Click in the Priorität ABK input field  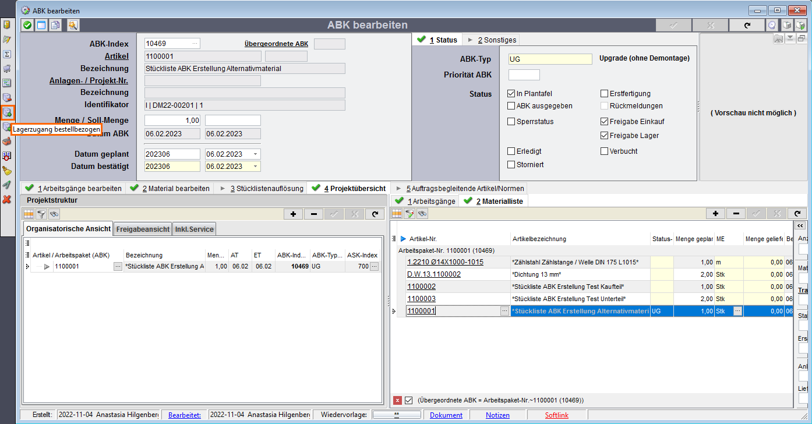coord(524,75)
